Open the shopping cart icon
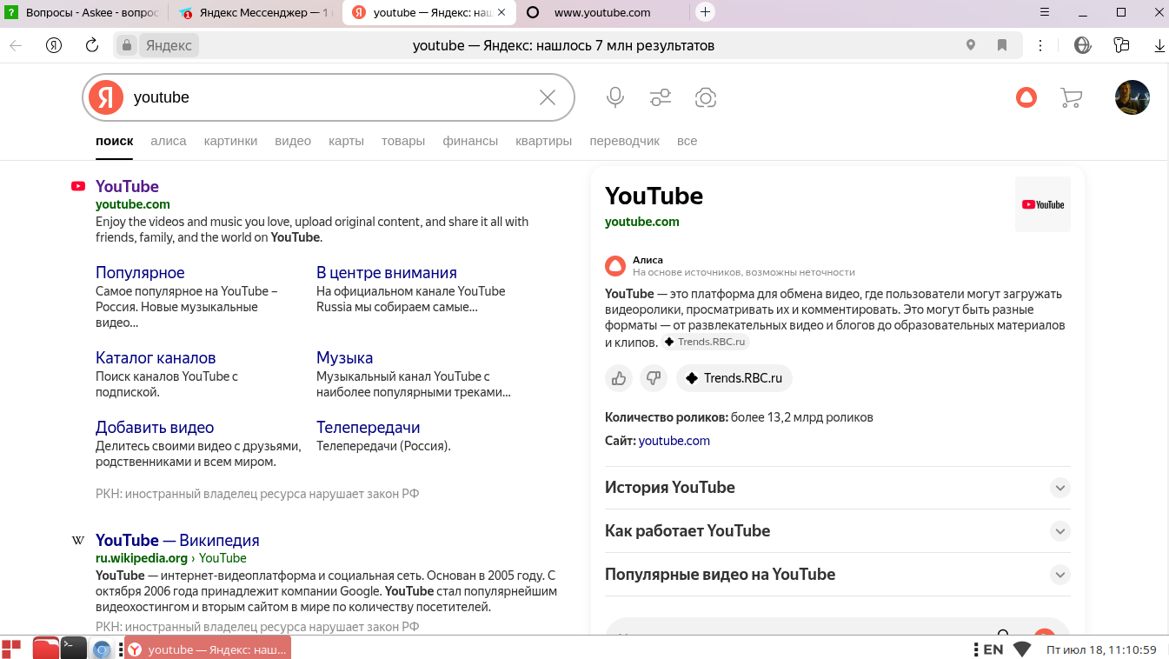Viewport: 1169px width, 659px height. (x=1072, y=97)
